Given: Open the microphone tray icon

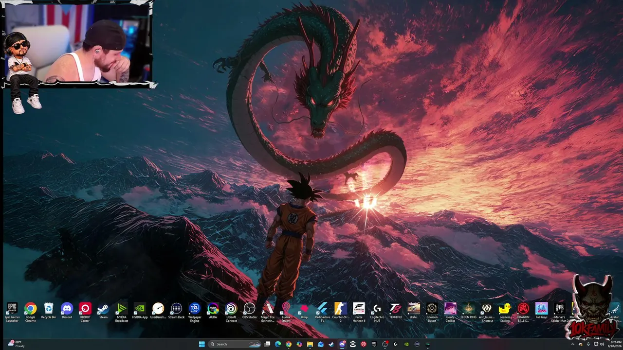Looking at the screenshot, I should (x=588, y=344).
